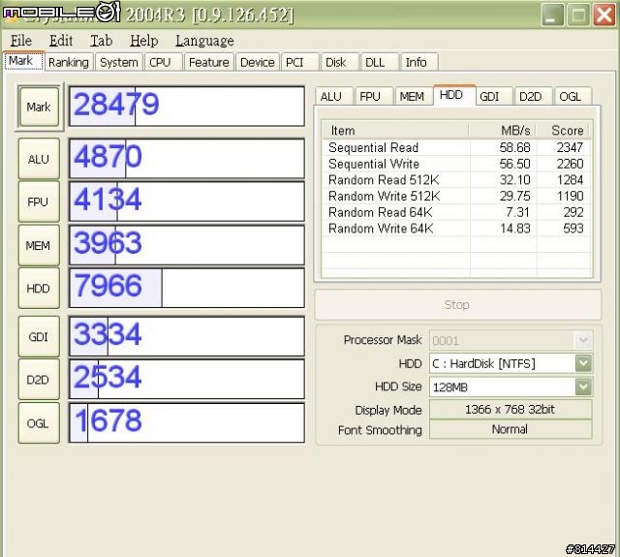This screenshot has height=557, width=620.
Task: Switch to the Ranking tab
Action: 68,62
